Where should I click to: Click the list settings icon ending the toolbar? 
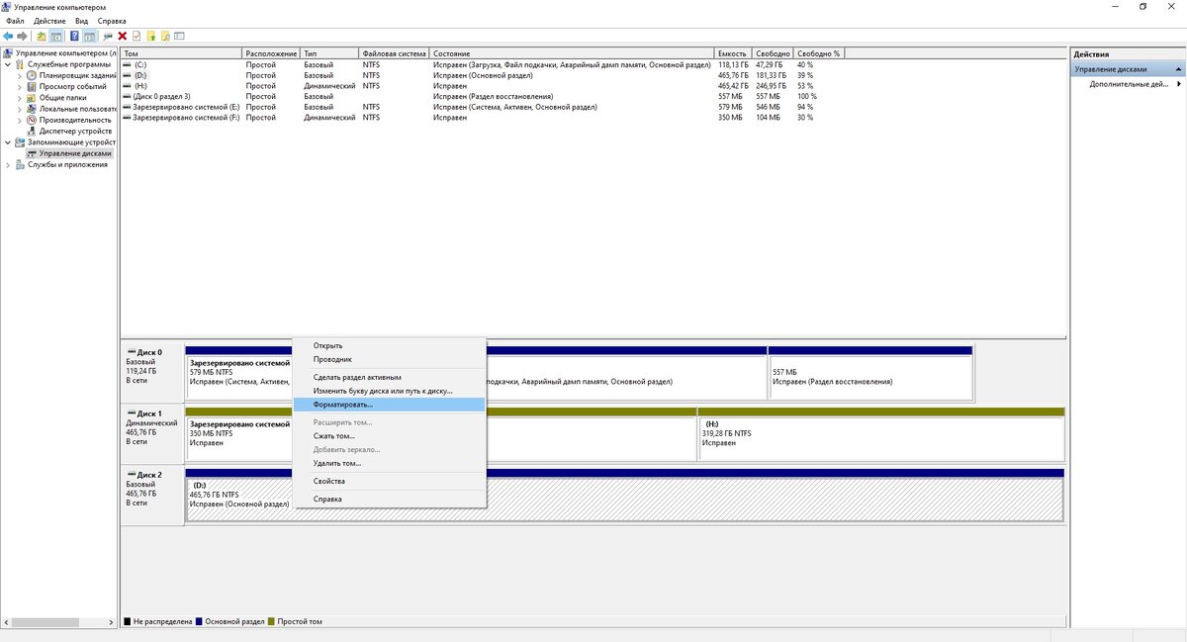click(x=179, y=36)
